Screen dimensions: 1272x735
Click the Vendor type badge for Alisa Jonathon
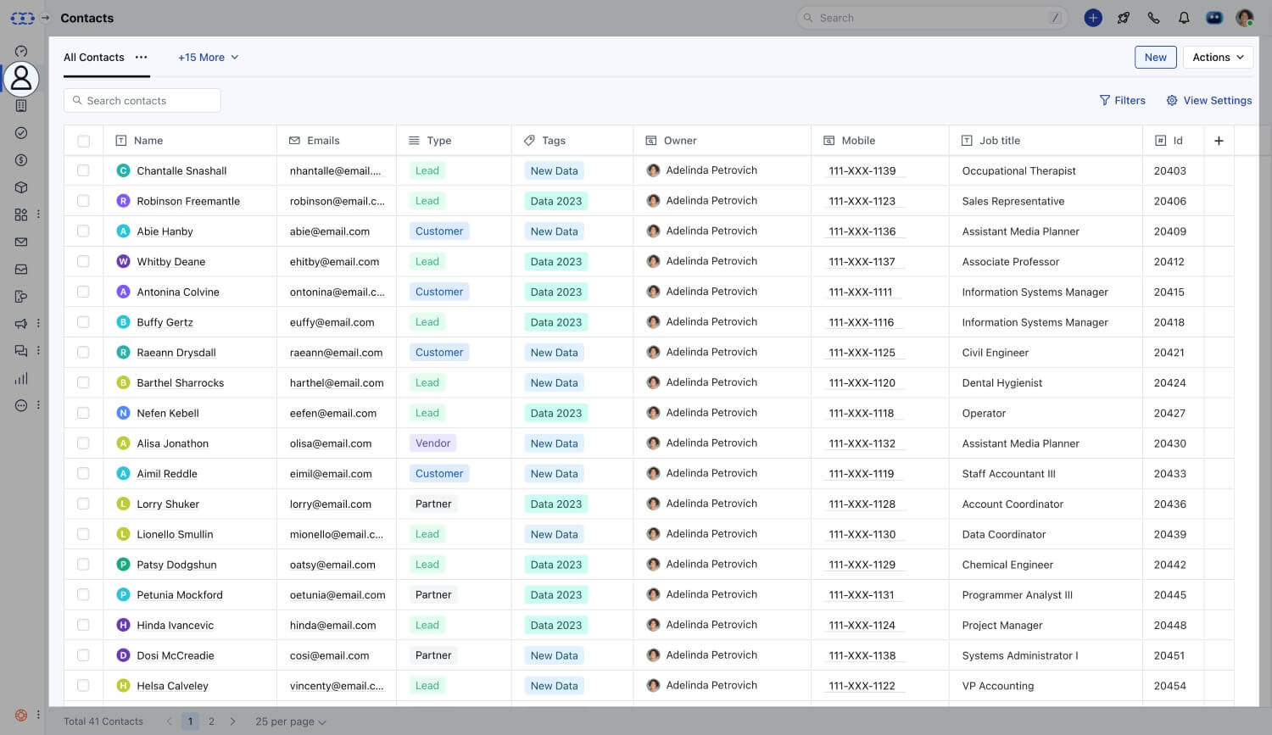tap(432, 443)
